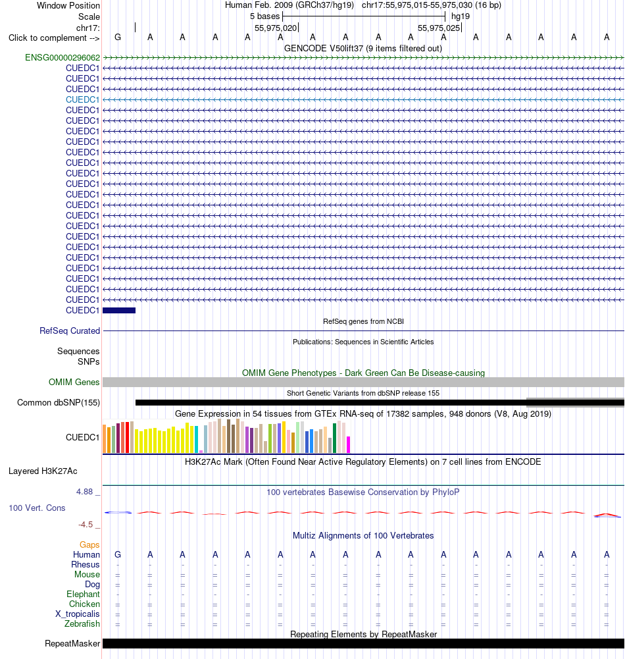Click the gray OMIM Genes item bar

[x=363, y=382]
